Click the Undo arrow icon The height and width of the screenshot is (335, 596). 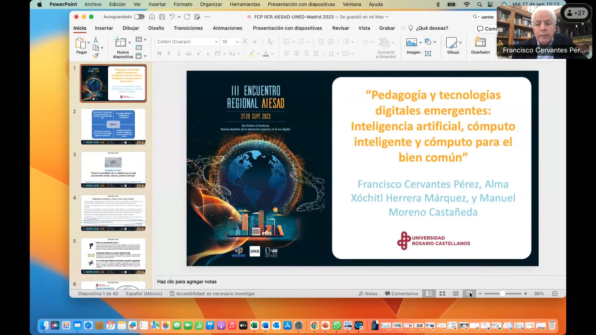[172, 17]
